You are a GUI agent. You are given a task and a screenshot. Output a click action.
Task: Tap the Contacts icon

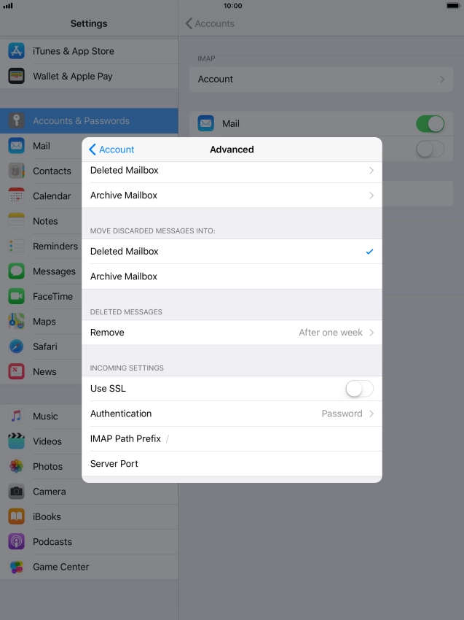(16, 171)
